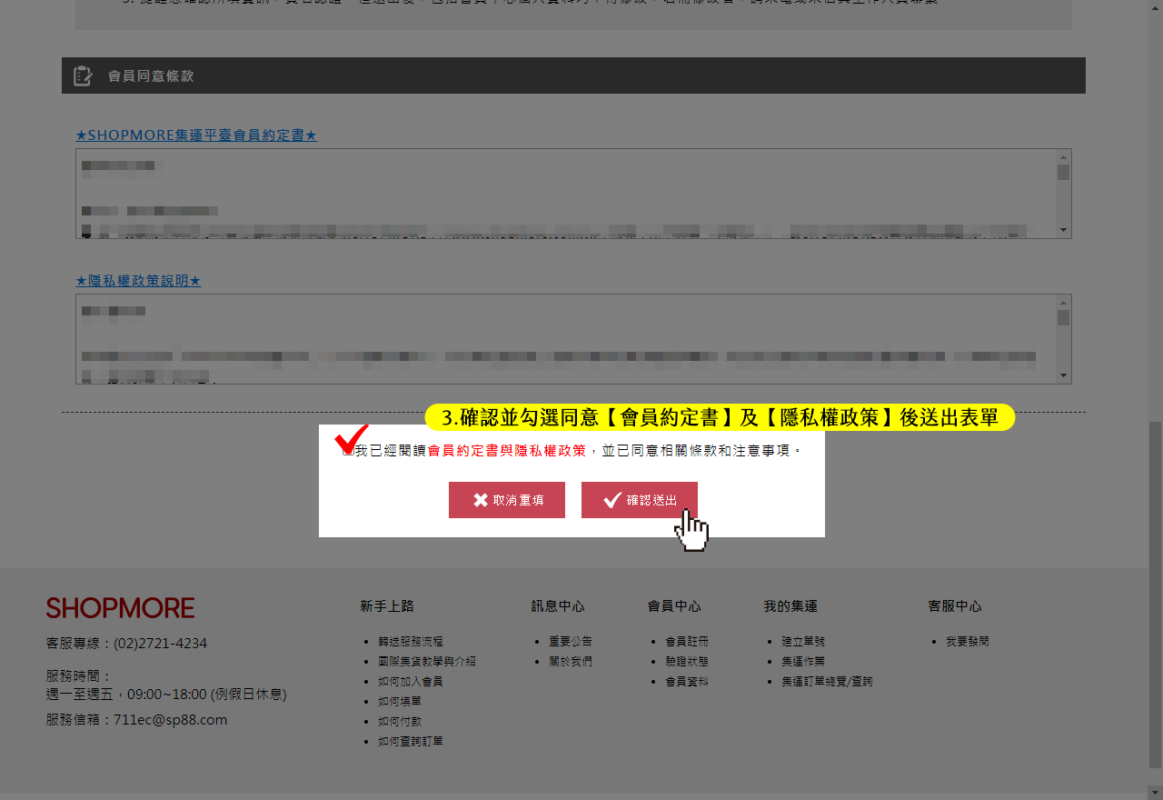Open the 隱私權政策說明 link
Screen dimensions: 1163x800
tap(138, 281)
